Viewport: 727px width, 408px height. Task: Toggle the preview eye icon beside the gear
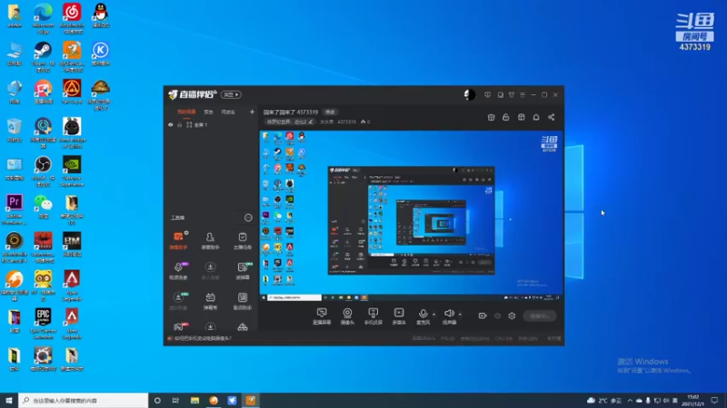(497, 316)
